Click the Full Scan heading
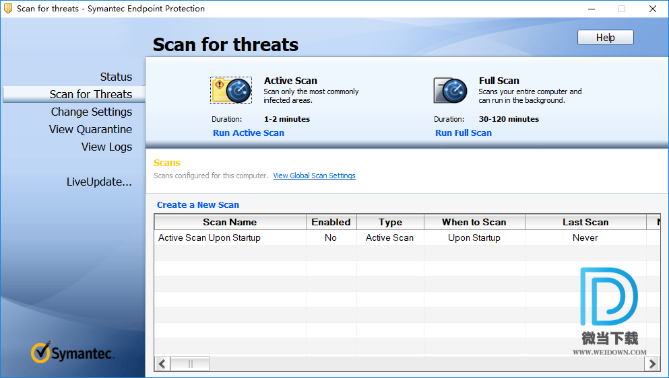 pyautogui.click(x=499, y=81)
